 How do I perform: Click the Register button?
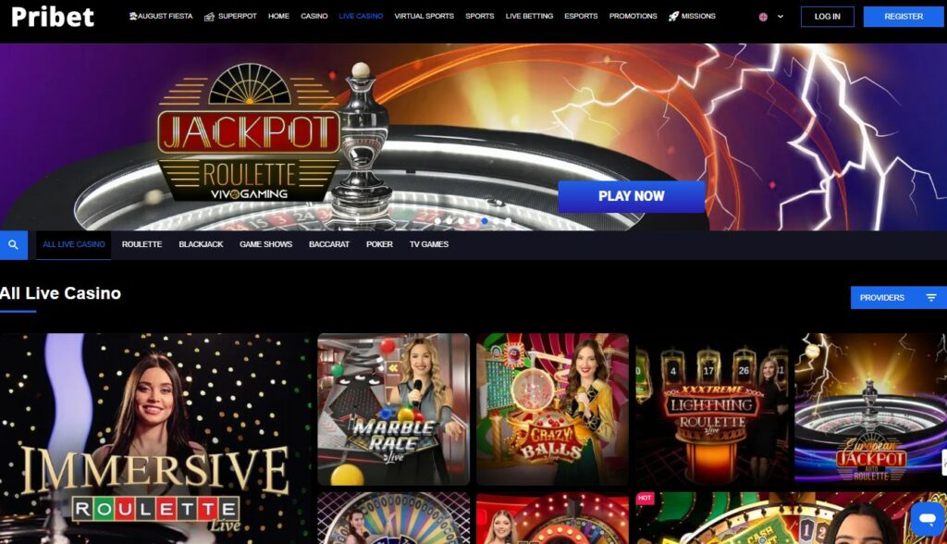(904, 17)
